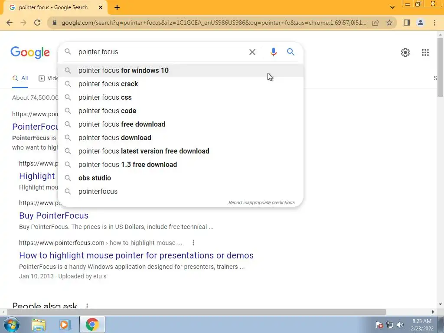Open the PointerFocus main result link
Screen dimensions: 444x333
pyautogui.click(x=35, y=127)
